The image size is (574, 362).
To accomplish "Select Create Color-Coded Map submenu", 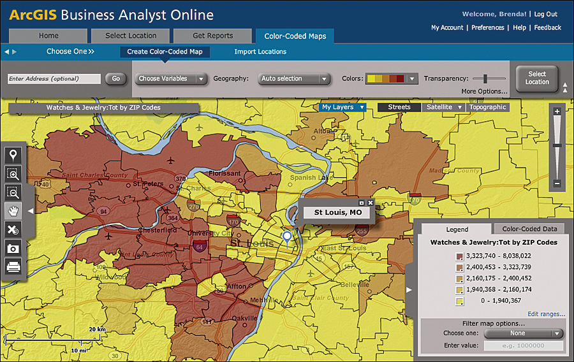I will click(x=165, y=52).
